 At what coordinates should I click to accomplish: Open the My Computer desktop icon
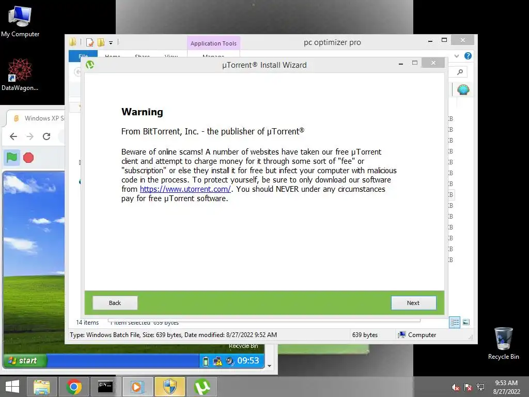(20, 21)
